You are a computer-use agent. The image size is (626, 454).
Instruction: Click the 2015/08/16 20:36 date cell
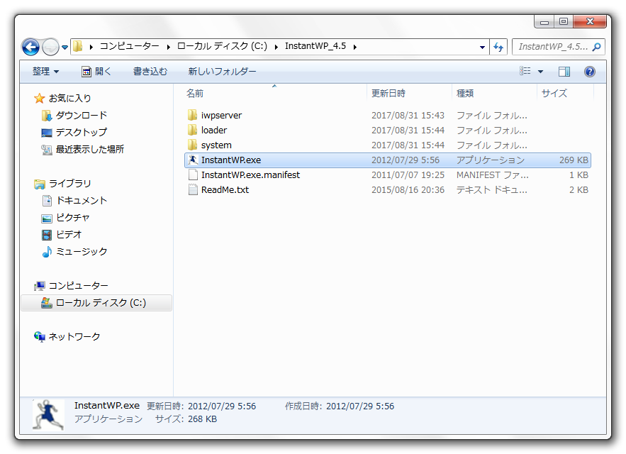(x=408, y=190)
